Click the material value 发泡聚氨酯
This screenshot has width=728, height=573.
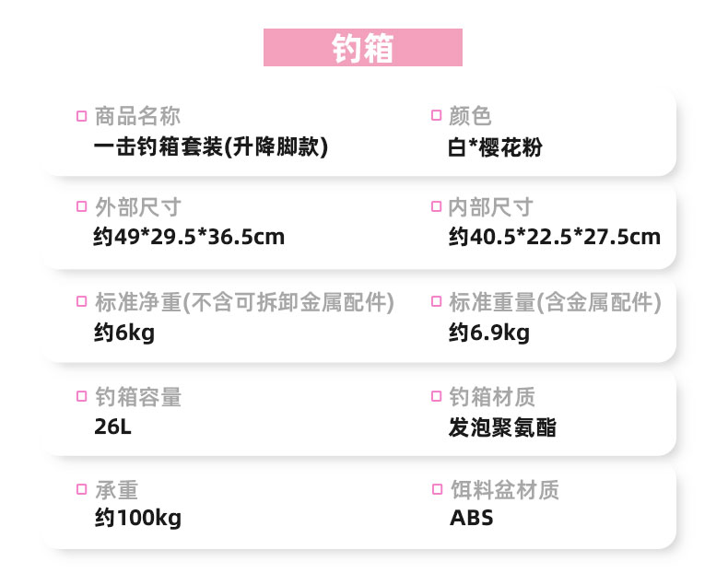(502, 427)
